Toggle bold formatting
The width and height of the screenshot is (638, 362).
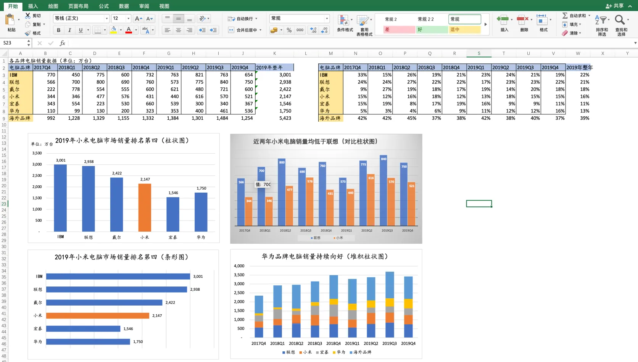(58, 30)
